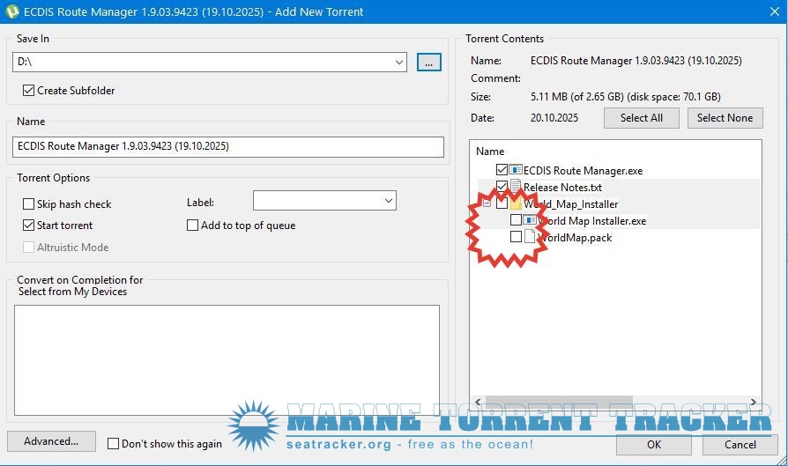Uncheck Release Notes.txt file checkbox

click(502, 187)
